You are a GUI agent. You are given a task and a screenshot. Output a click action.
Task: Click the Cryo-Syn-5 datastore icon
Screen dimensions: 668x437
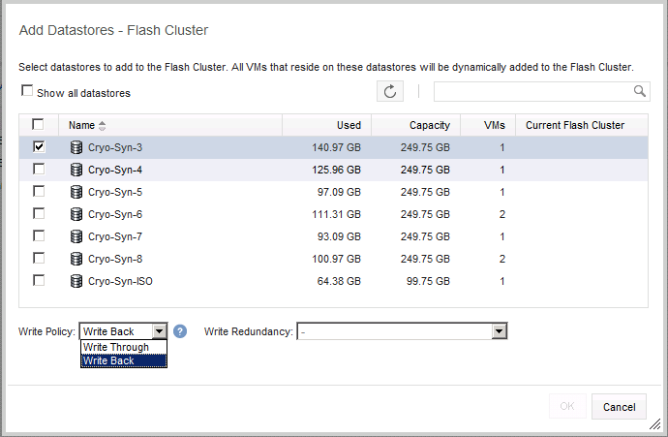point(76,192)
